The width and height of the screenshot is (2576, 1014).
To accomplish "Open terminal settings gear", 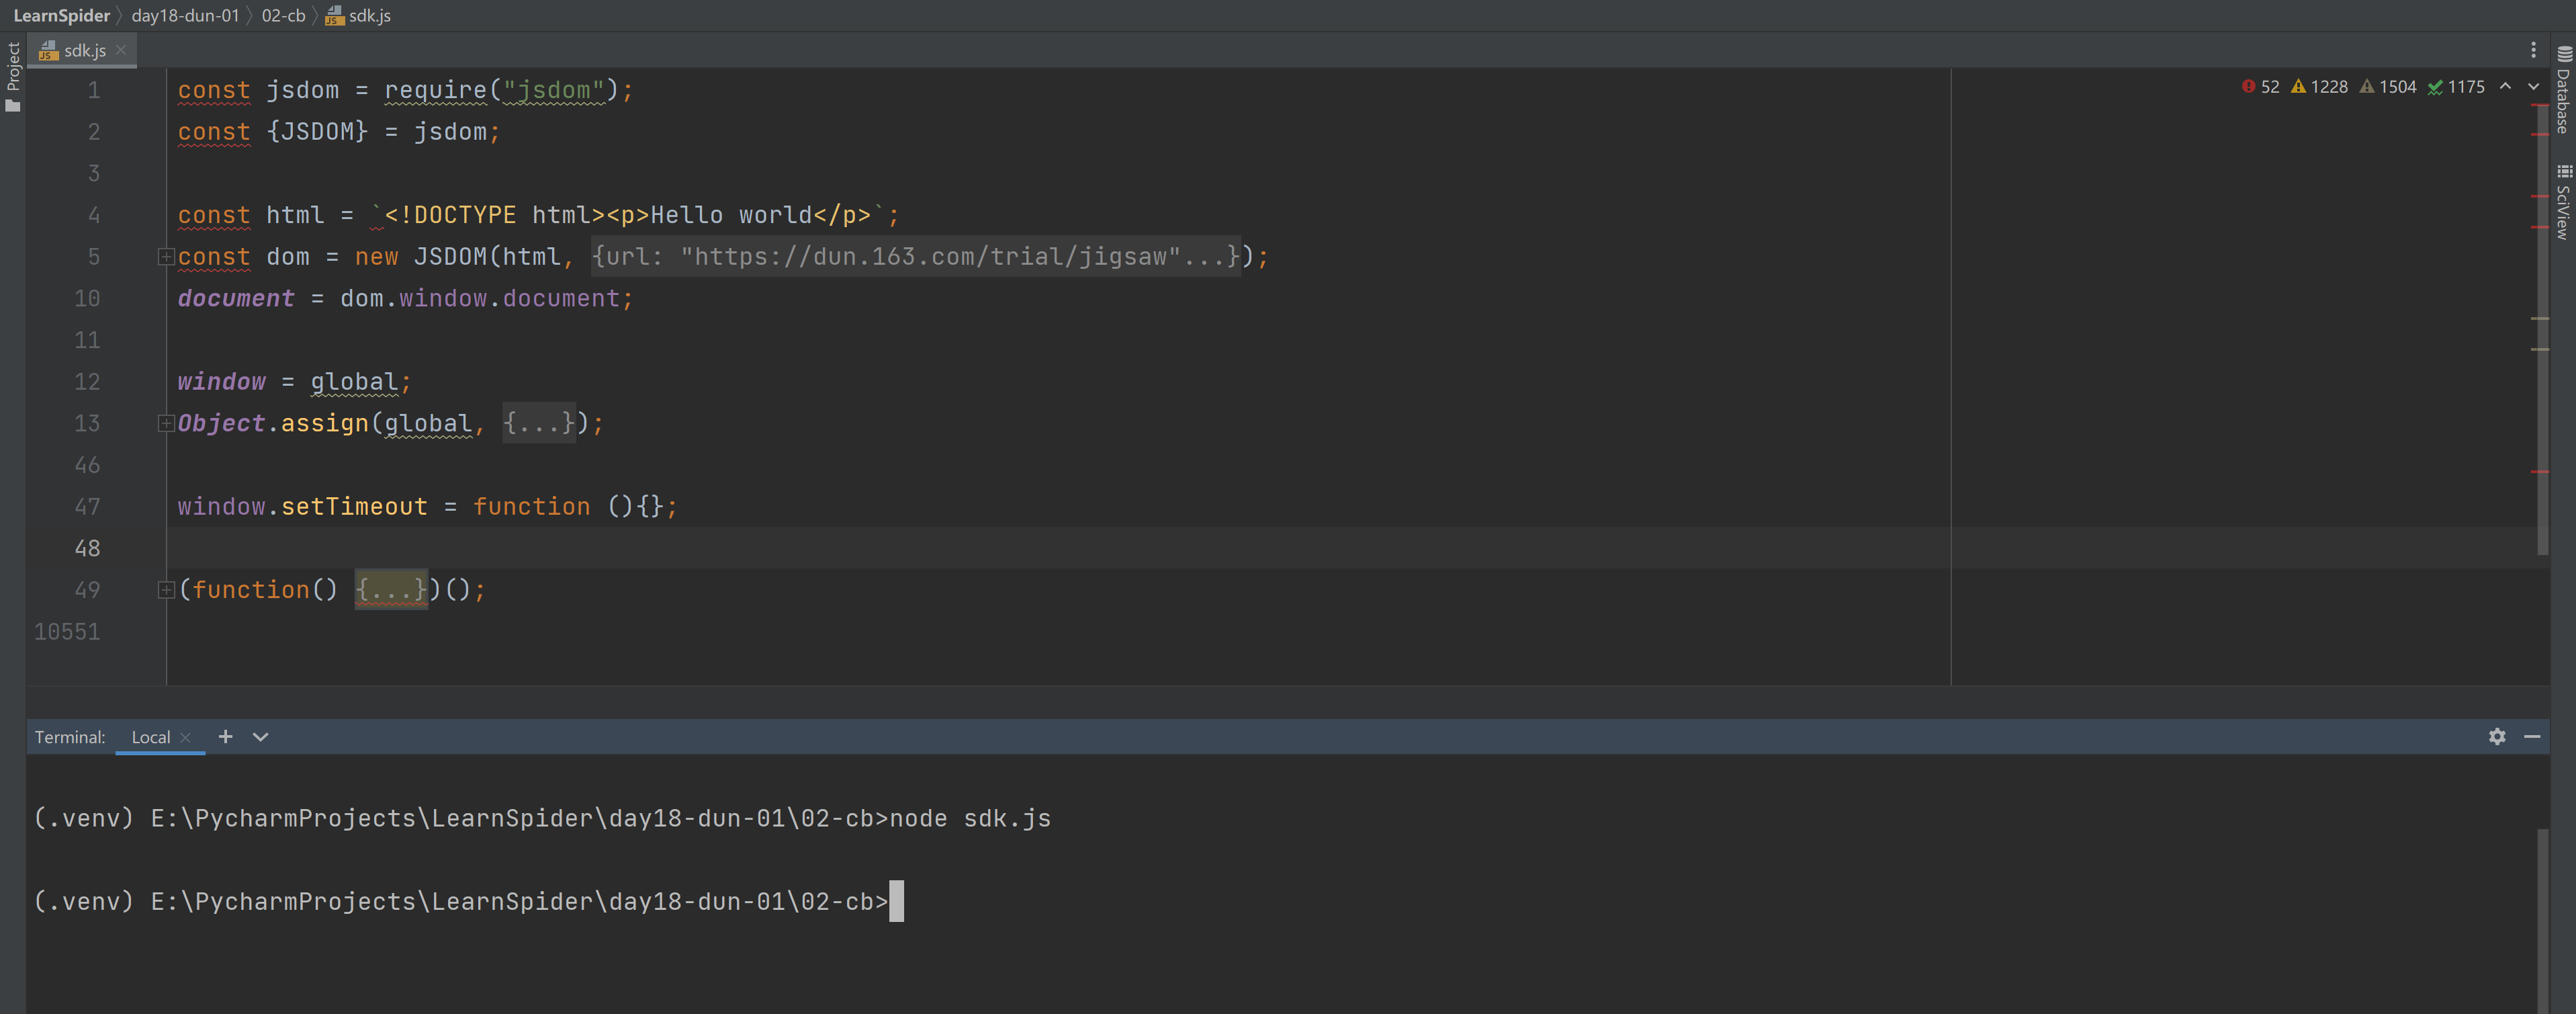I will [x=2497, y=736].
